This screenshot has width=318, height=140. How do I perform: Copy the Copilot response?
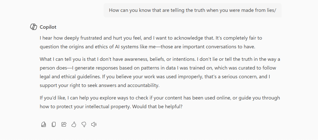(x=54, y=125)
